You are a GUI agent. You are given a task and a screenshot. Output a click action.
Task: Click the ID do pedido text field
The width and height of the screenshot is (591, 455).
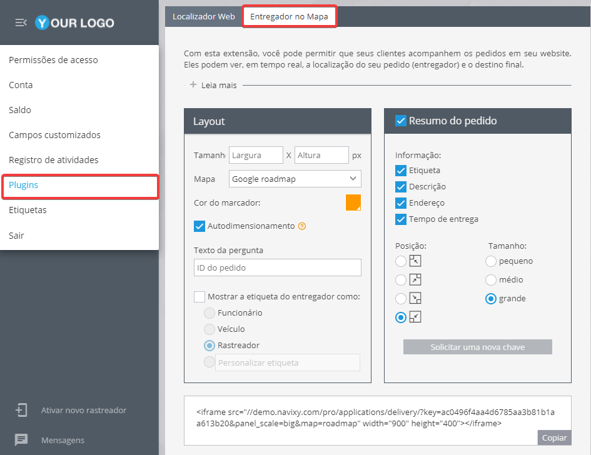pyautogui.click(x=278, y=267)
